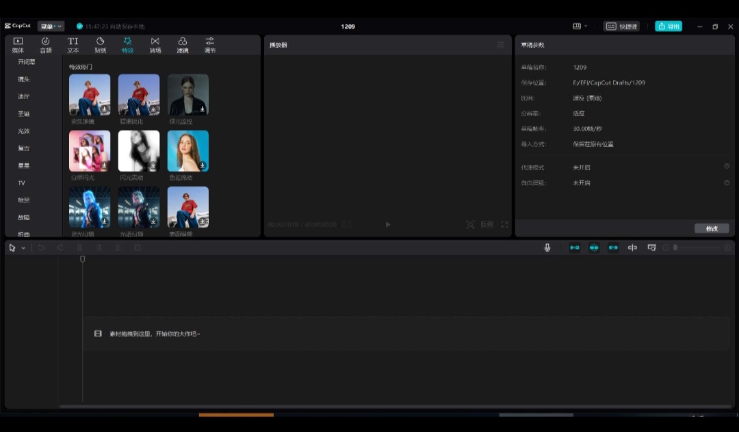Toggle auto snapping in timeline toolbar
The image size is (739, 432).
pyautogui.click(x=594, y=247)
